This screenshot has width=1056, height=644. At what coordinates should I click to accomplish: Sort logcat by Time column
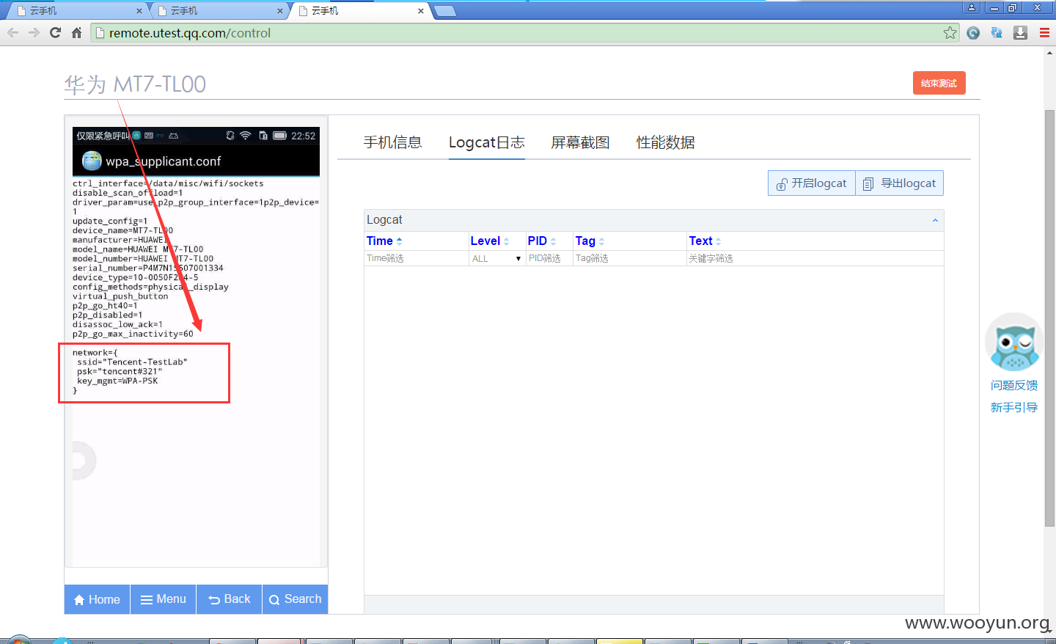click(x=384, y=241)
